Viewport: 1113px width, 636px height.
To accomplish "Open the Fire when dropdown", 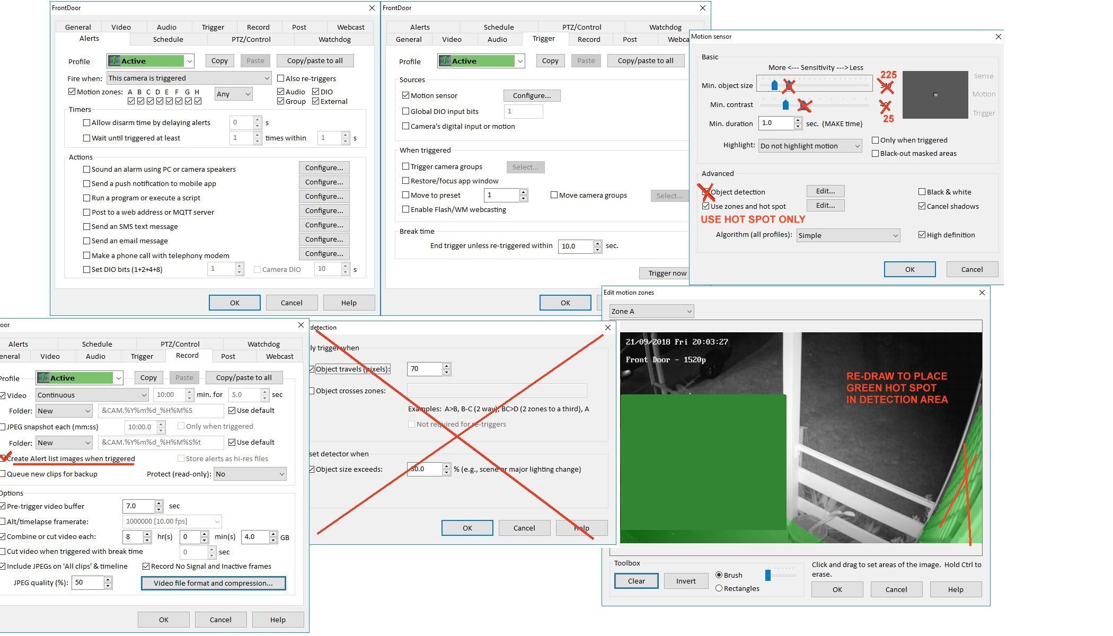I will point(189,78).
